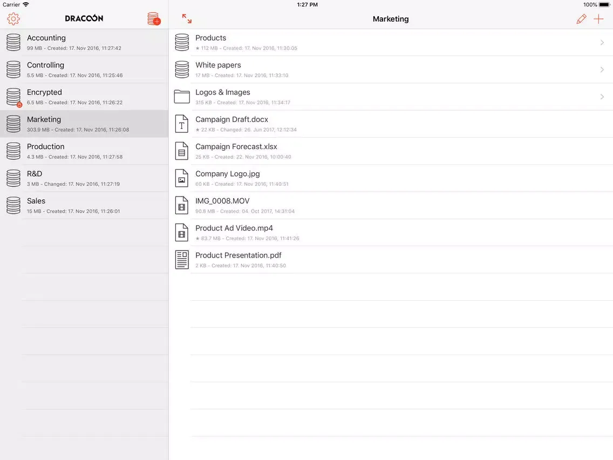Screen dimensions: 613x460
Task: Tap the 1:27 PM clock
Action: [x=307, y=5]
